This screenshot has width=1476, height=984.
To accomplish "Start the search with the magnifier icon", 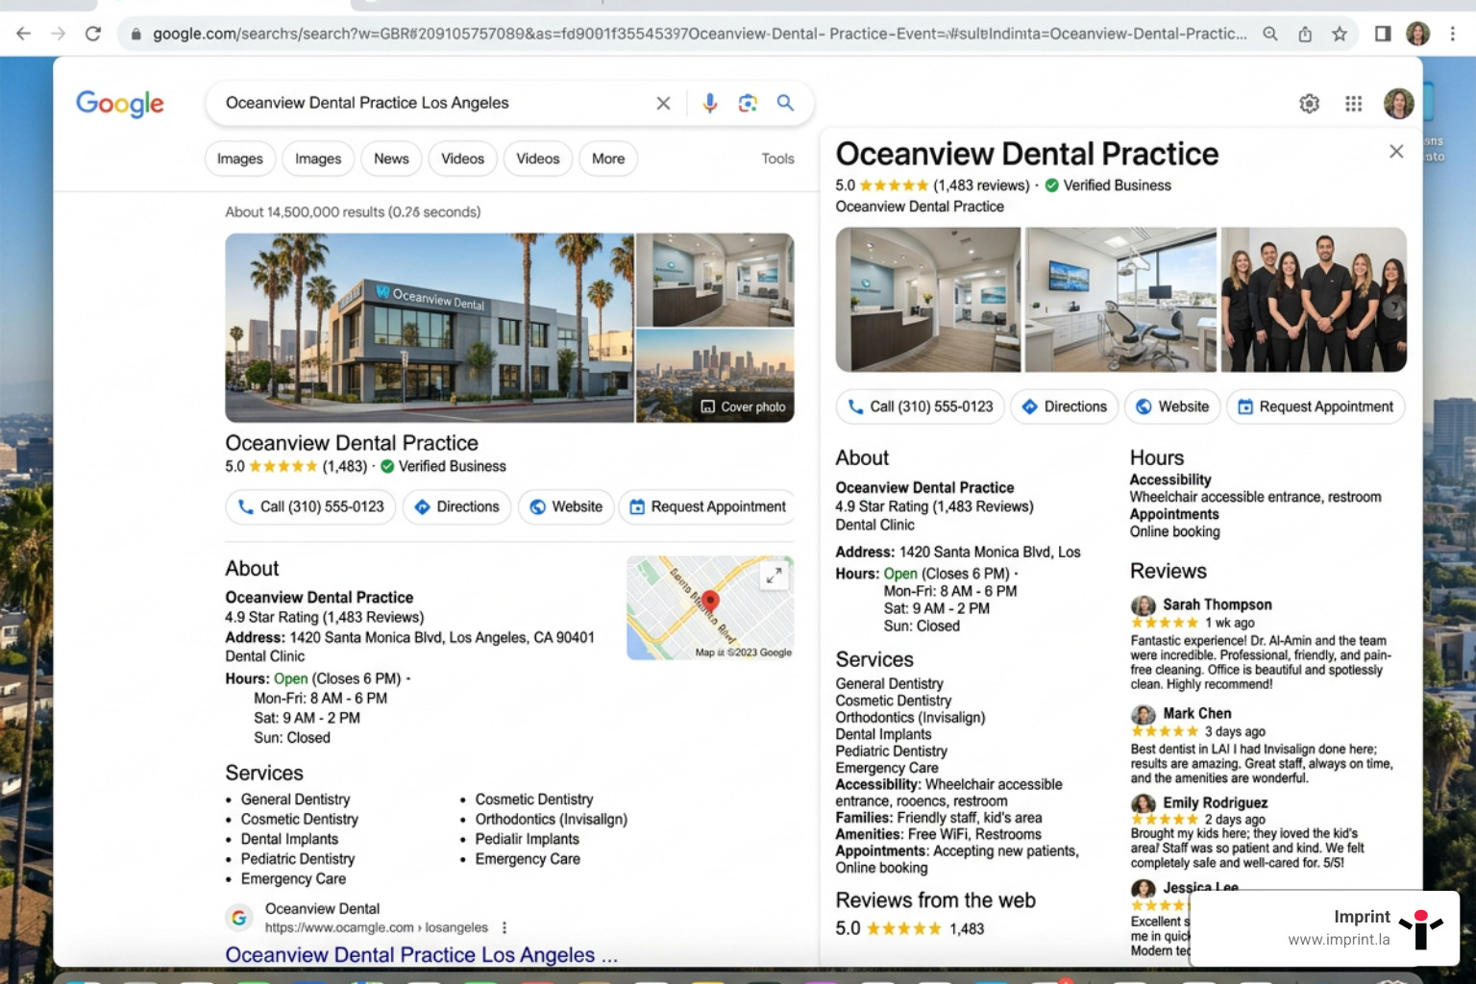I will click(x=785, y=103).
